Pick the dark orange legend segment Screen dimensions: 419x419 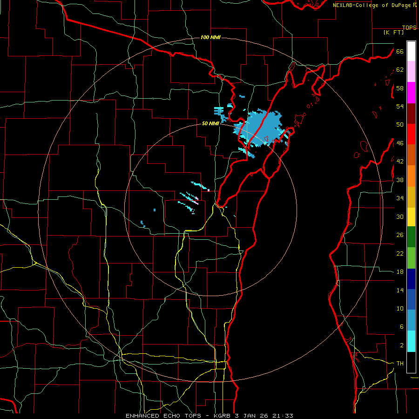click(411, 155)
